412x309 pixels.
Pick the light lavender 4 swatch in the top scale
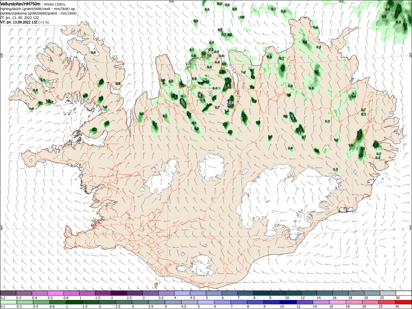(182, 293)
